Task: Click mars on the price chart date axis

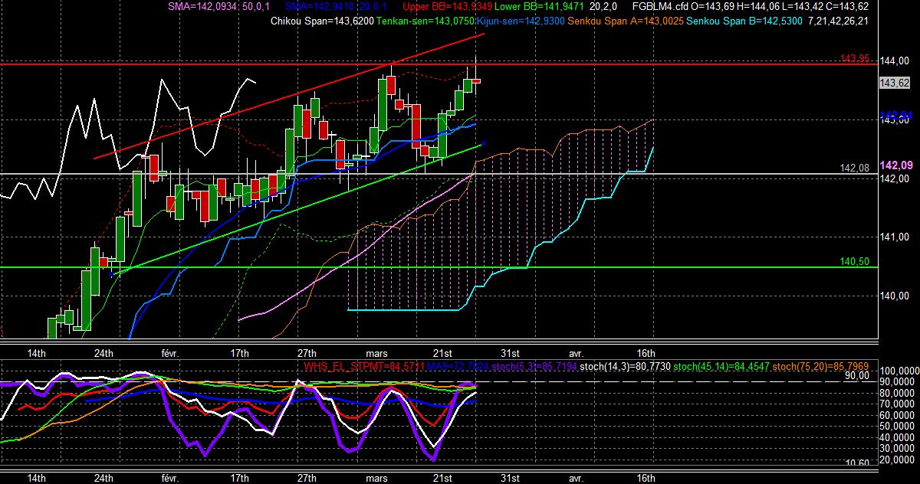Action: click(376, 353)
